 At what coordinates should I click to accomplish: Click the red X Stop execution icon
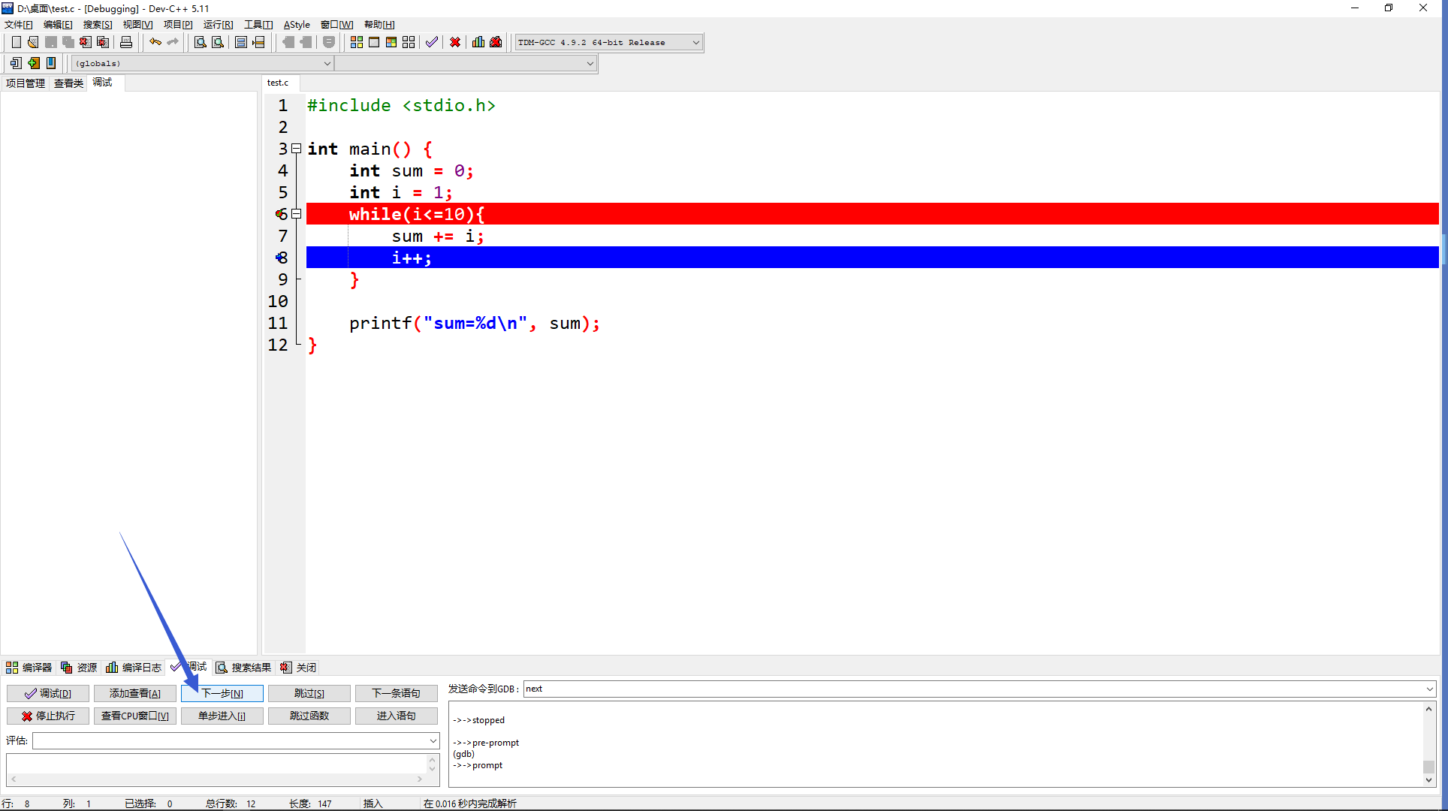click(x=454, y=42)
